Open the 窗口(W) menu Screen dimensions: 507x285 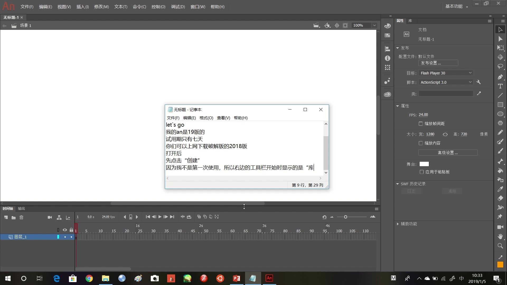(198, 7)
